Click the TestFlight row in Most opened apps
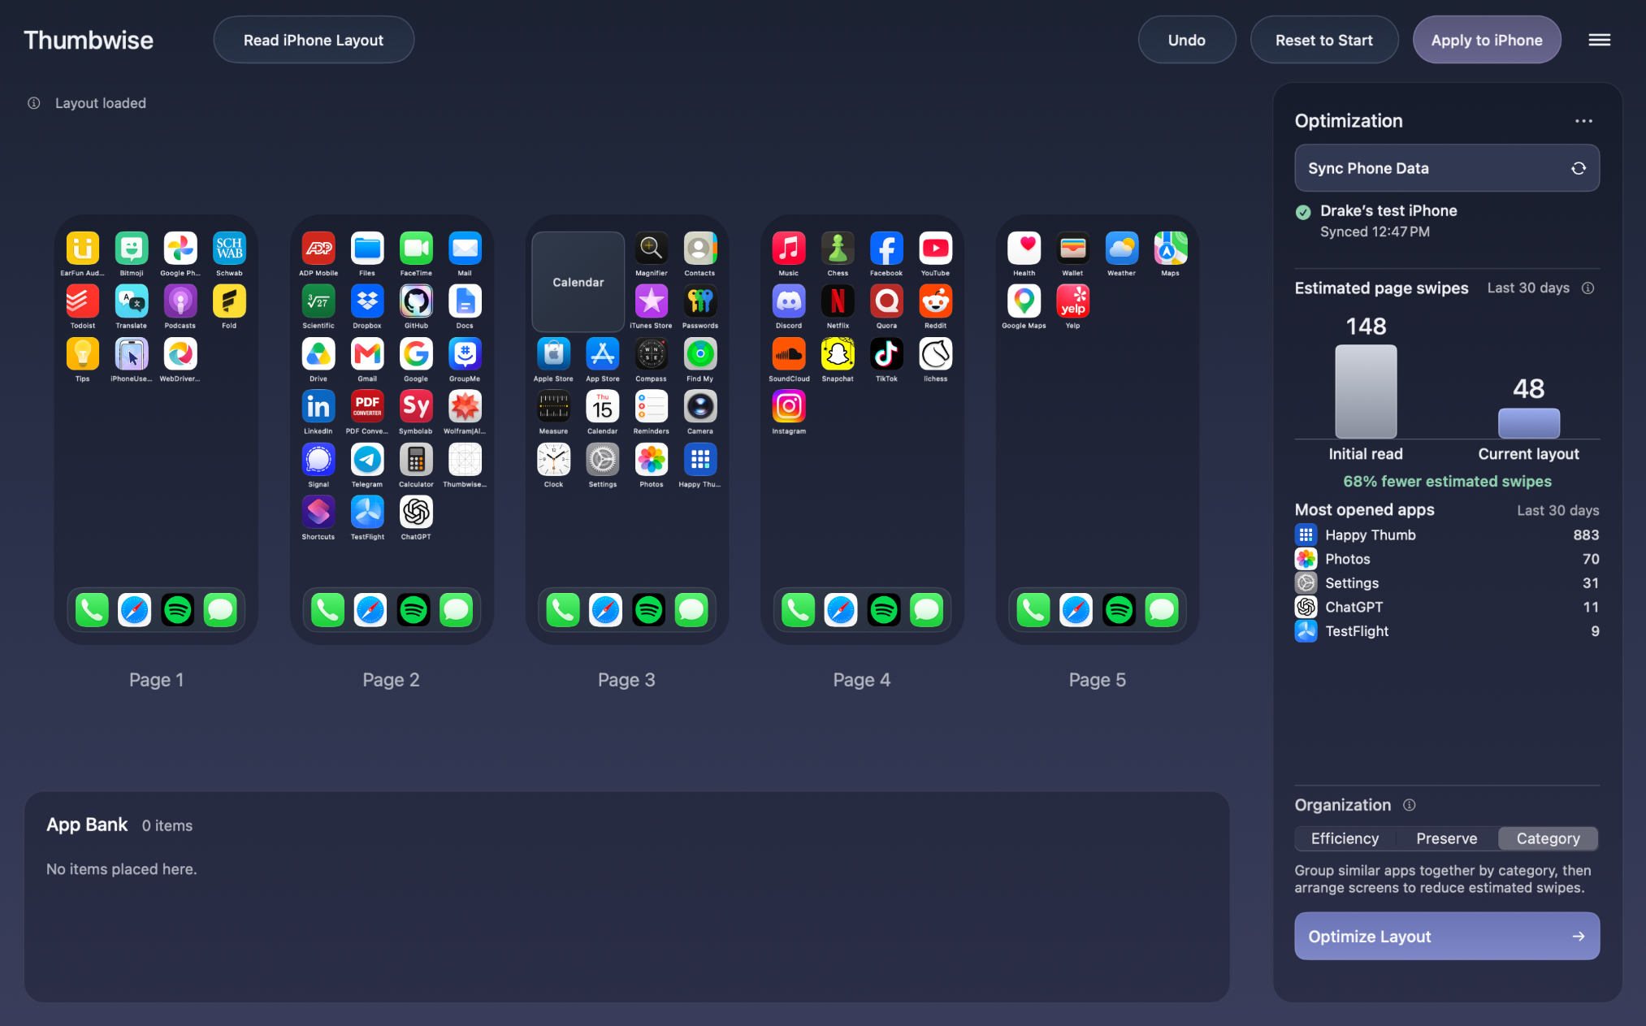The height and width of the screenshot is (1026, 1646). coord(1447,631)
